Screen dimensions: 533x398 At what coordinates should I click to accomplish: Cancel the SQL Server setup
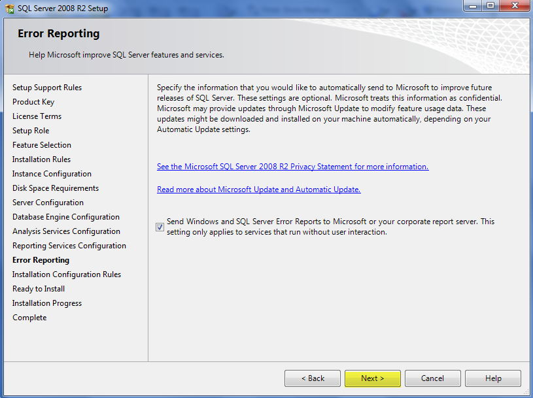point(433,378)
